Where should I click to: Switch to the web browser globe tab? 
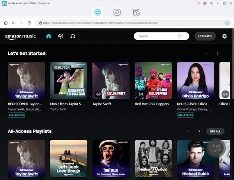pos(97,12)
